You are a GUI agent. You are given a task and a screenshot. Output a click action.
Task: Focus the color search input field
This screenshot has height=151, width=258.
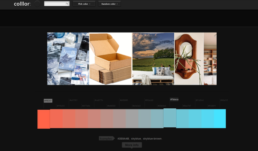[57, 4]
